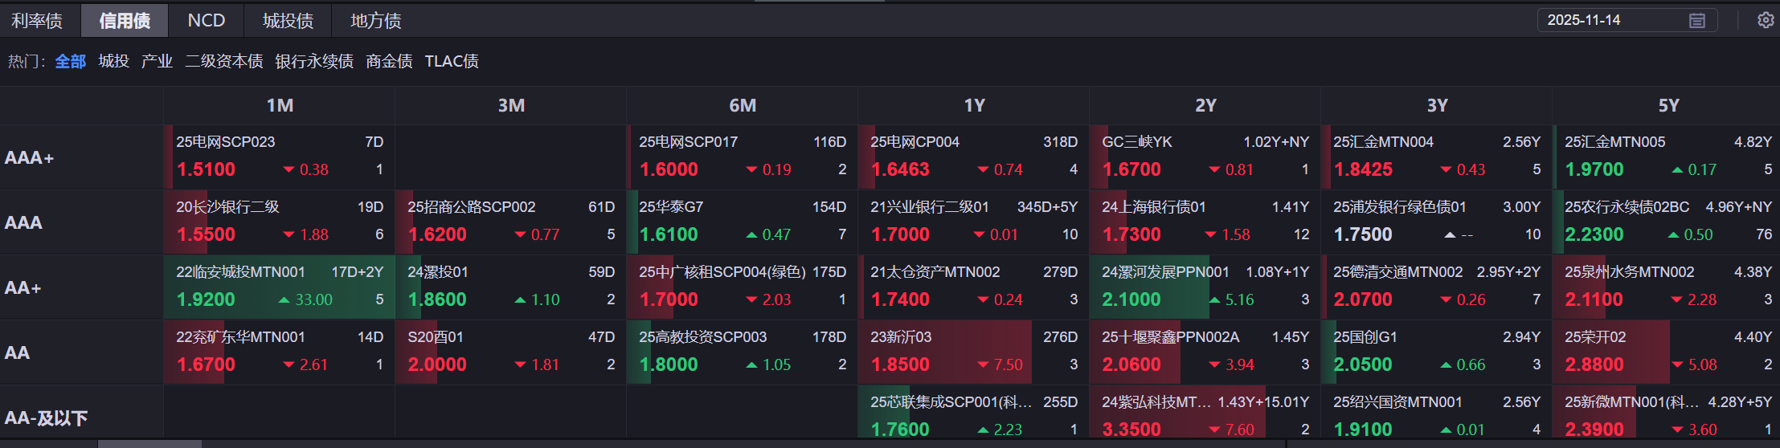Click the white up arrow in 25浦发银行绿色债01 cell
Image resolution: width=1780 pixels, height=448 pixels.
[x=1450, y=235]
